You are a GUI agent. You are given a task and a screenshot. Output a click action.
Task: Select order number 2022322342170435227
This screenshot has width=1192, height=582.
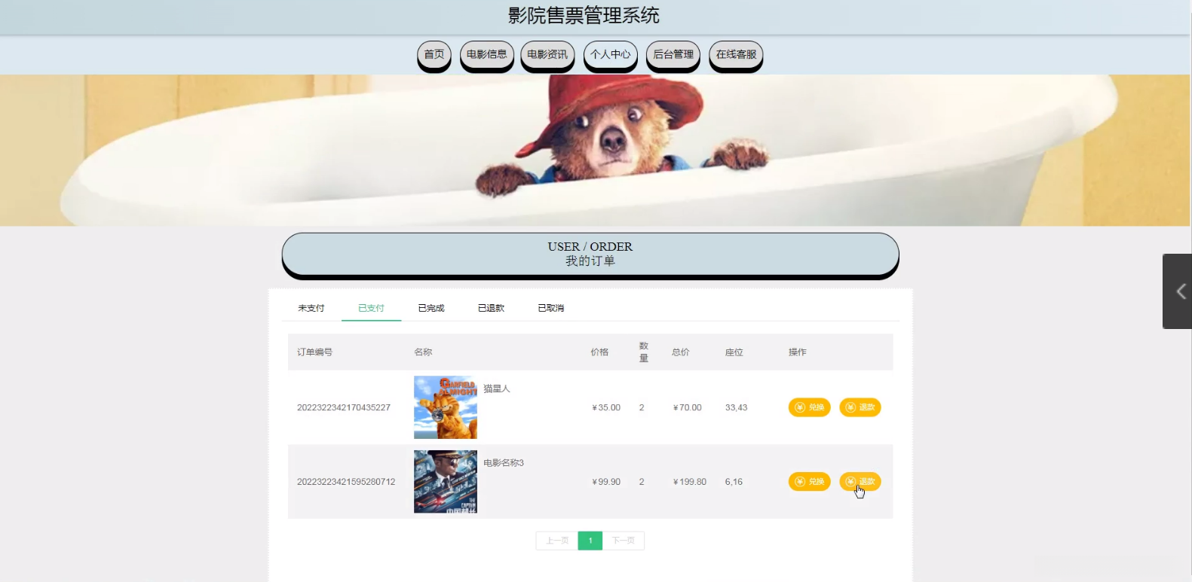pyautogui.click(x=344, y=407)
